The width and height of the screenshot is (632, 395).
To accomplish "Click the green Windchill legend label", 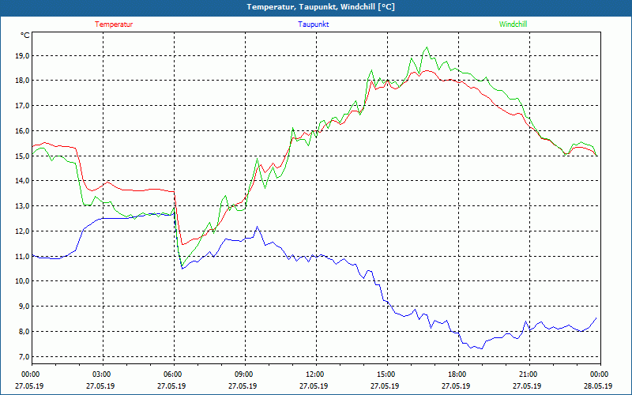I will 513,24.
